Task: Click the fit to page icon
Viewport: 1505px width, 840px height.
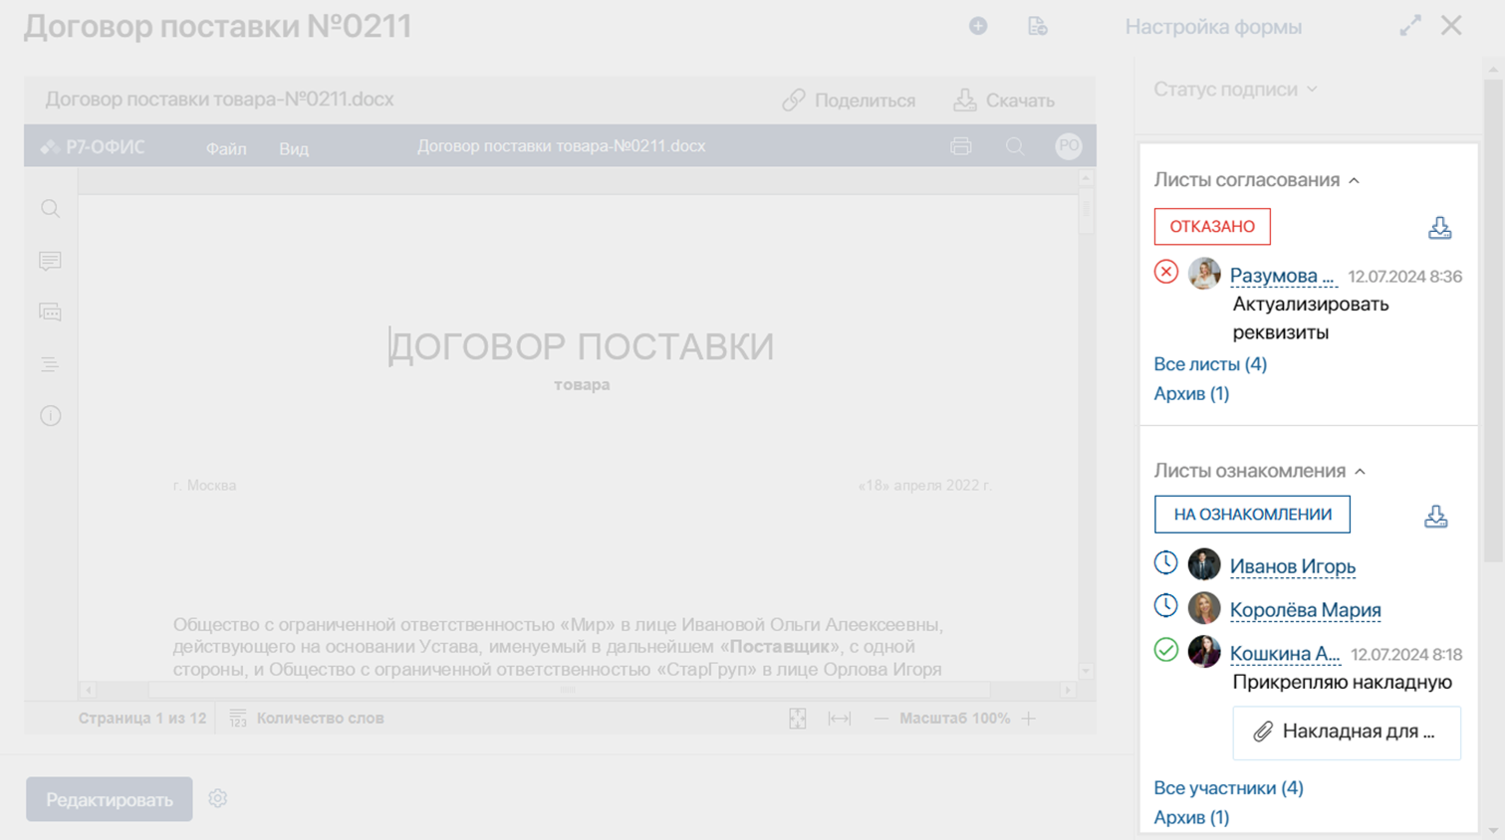Action: (x=797, y=719)
